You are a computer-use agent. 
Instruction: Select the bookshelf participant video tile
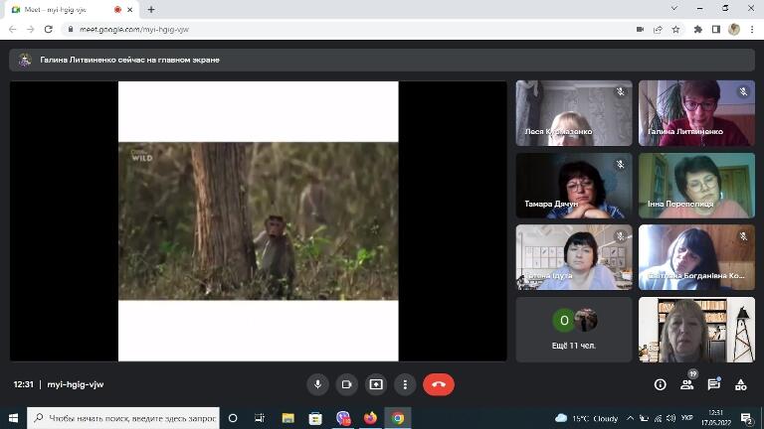(x=696, y=330)
